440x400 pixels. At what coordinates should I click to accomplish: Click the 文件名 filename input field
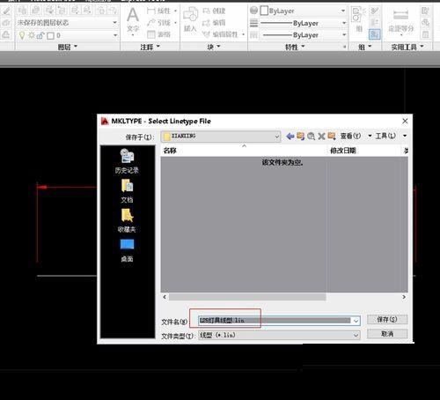279,321
